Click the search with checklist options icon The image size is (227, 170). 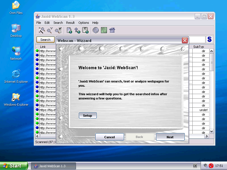[58, 30]
